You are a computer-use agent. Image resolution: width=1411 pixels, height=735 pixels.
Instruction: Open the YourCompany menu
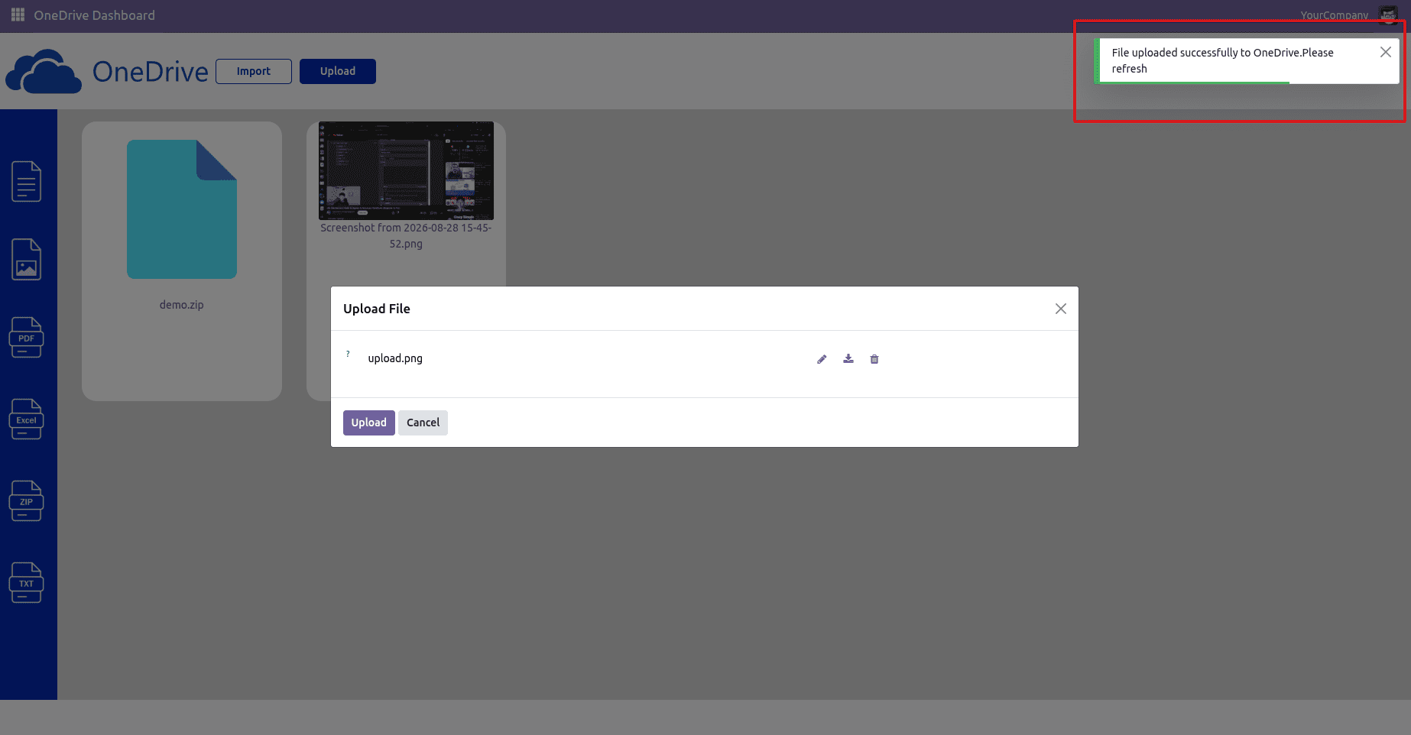(1335, 15)
